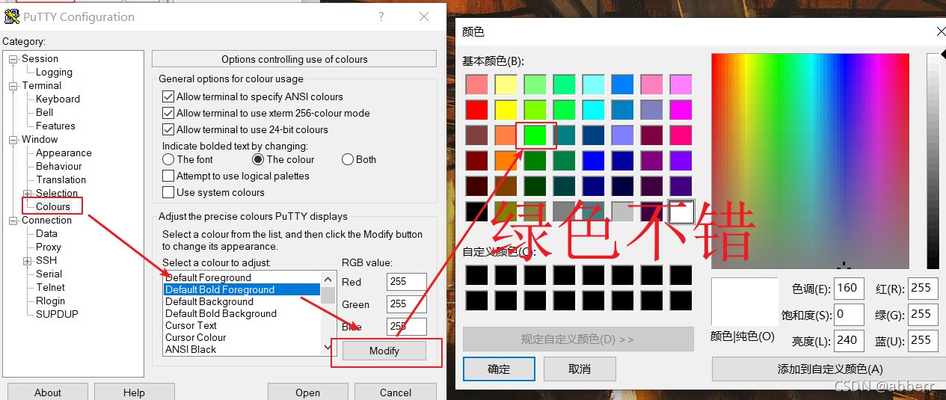Click the Red RGB value field
Image resolution: width=946 pixels, height=400 pixels.
click(407, 282)
